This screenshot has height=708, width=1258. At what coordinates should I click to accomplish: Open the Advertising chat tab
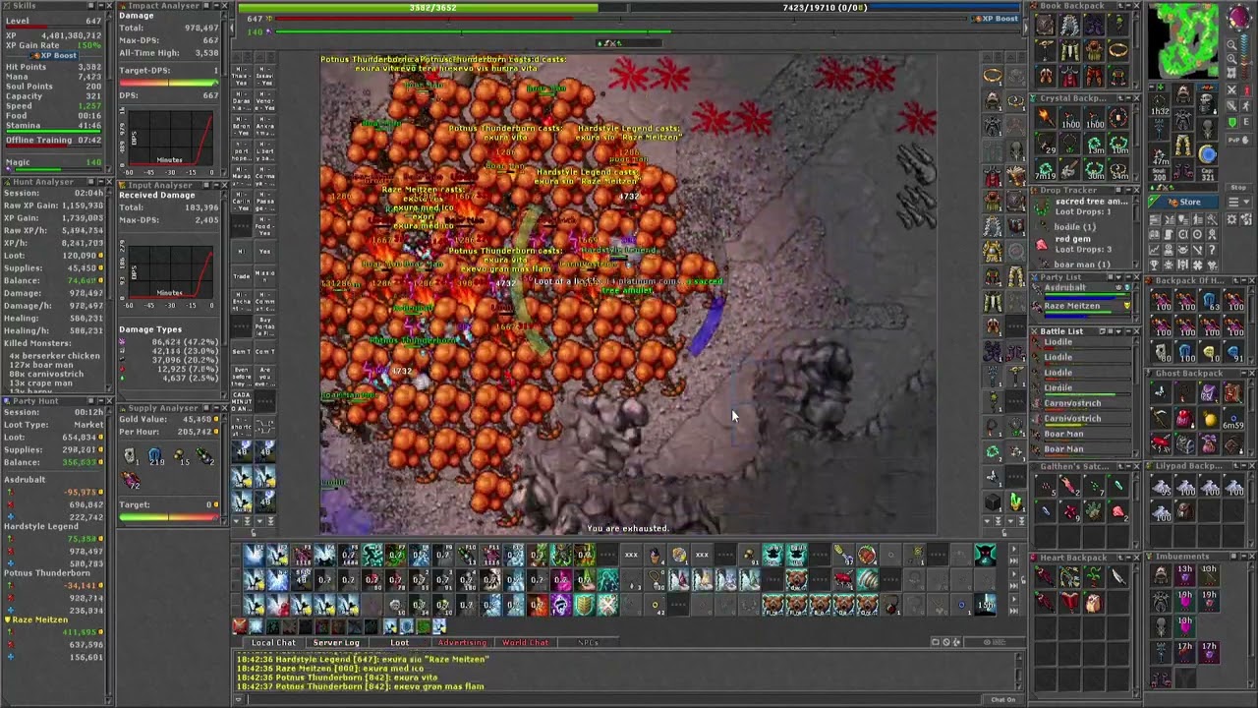(462, 642)
